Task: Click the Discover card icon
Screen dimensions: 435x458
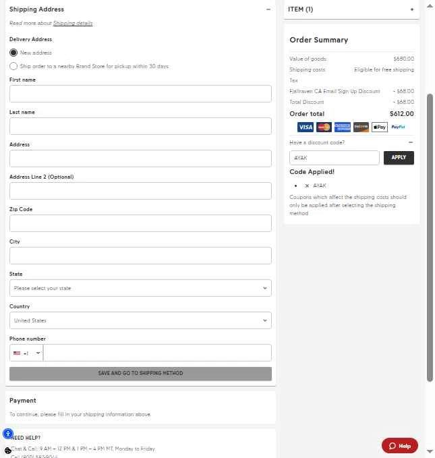Action: [x=361, y=127]
